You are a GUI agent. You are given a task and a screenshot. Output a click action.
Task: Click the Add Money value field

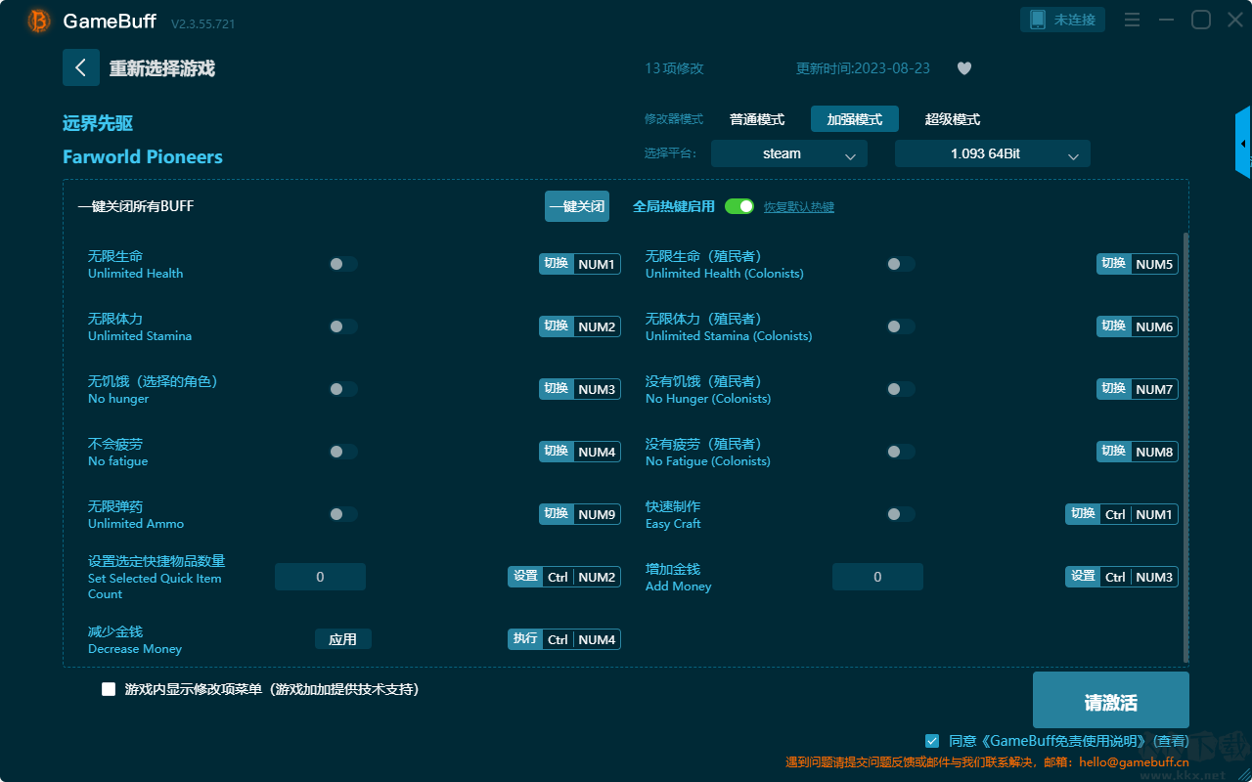(x=877, y=577)
